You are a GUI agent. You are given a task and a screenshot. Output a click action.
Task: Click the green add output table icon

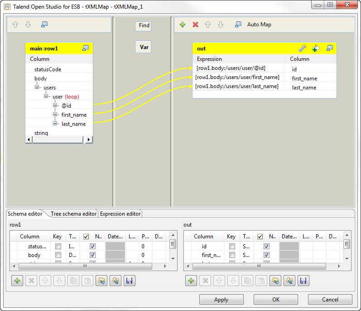coord(183,25)
